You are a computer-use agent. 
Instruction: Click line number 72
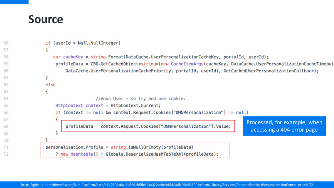6,154
